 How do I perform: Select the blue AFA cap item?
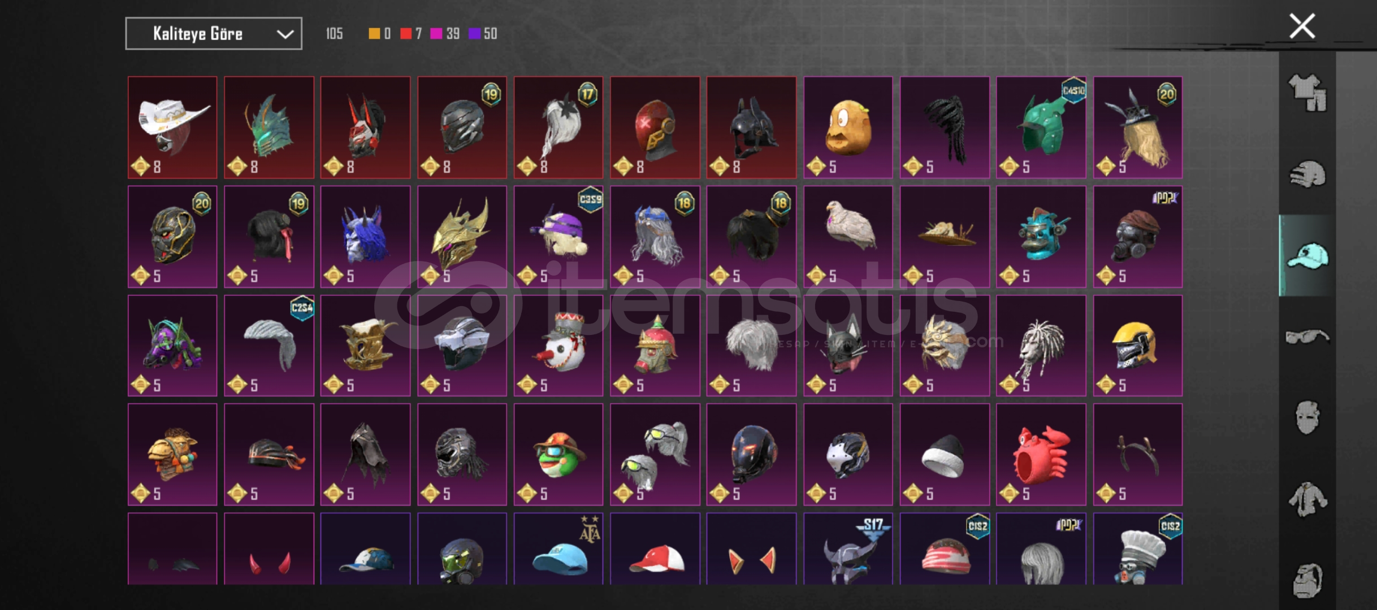[558, 549]
